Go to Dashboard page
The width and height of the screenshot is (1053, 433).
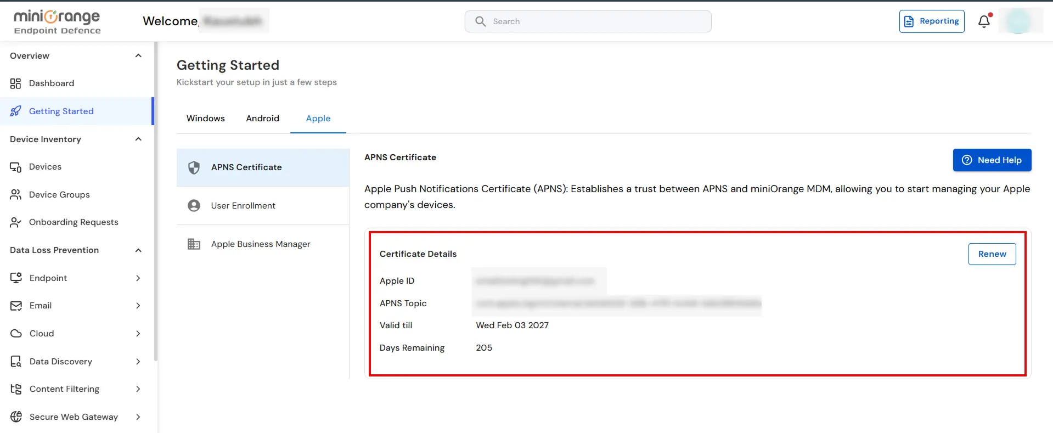click(77, 83)
